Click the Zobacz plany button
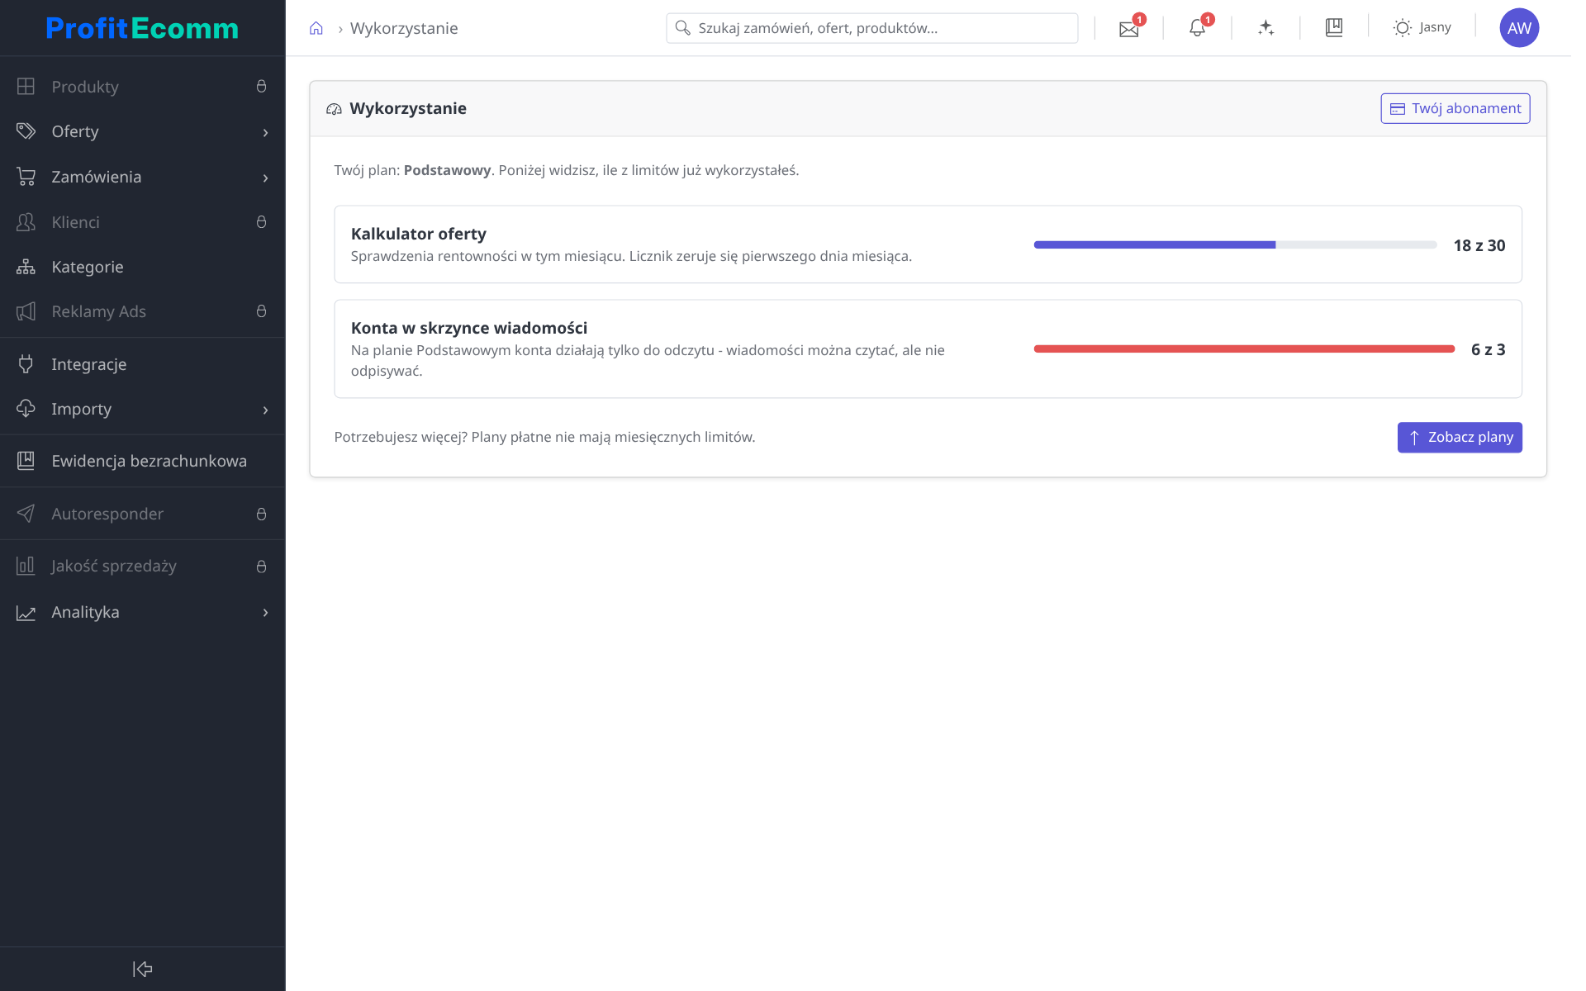Viewport: 1586px width, 991px height. pyautogui.click(x=1460, y=438)
